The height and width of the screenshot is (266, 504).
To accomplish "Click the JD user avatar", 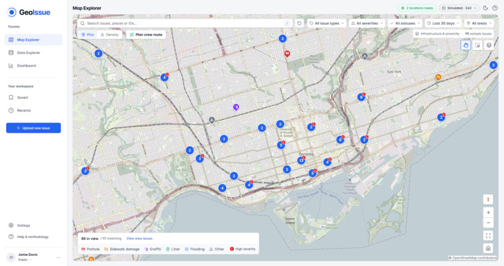I will [x=11, y=257].
